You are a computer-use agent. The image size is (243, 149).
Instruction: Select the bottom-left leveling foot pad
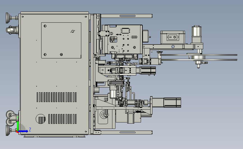tap(8, 130)
